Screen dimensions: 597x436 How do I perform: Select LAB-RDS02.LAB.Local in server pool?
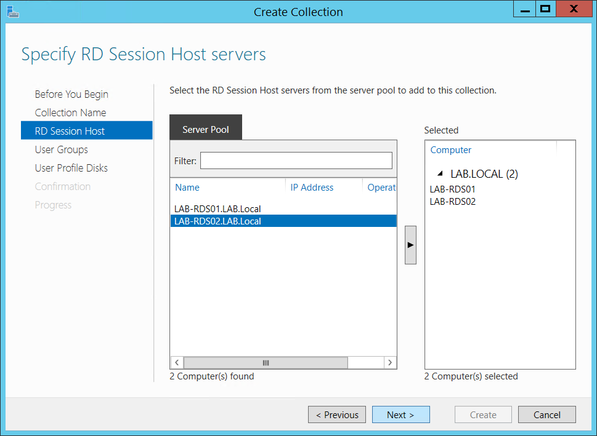[217, 221]
